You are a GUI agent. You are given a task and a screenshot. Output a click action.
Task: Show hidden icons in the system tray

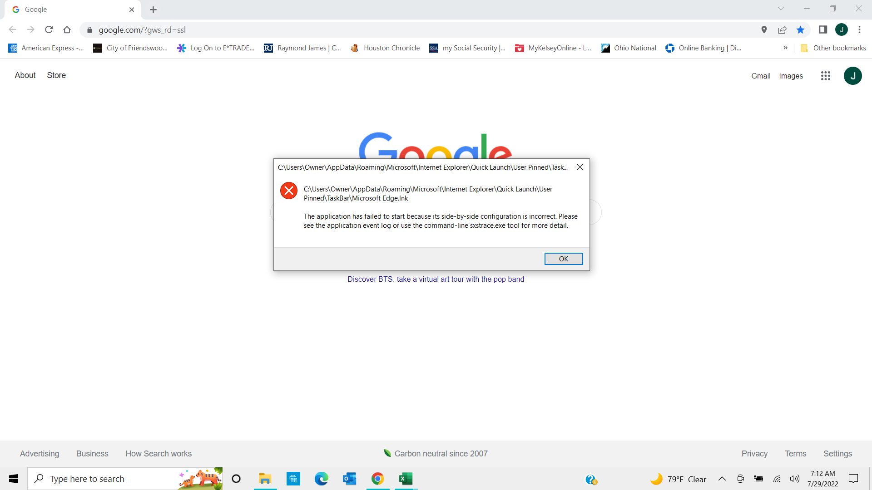(722, 479)
